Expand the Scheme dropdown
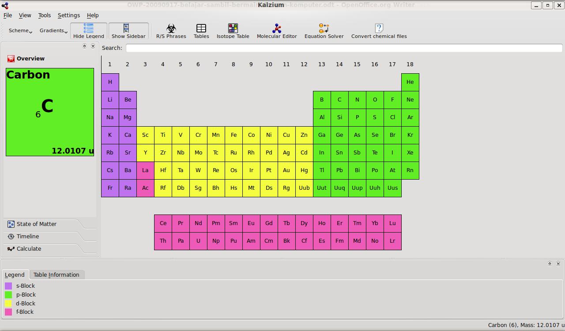565x331 pixels. (20, 31)
